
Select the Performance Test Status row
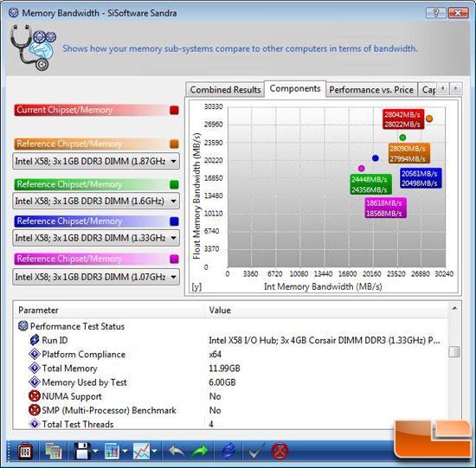(231, 326)
